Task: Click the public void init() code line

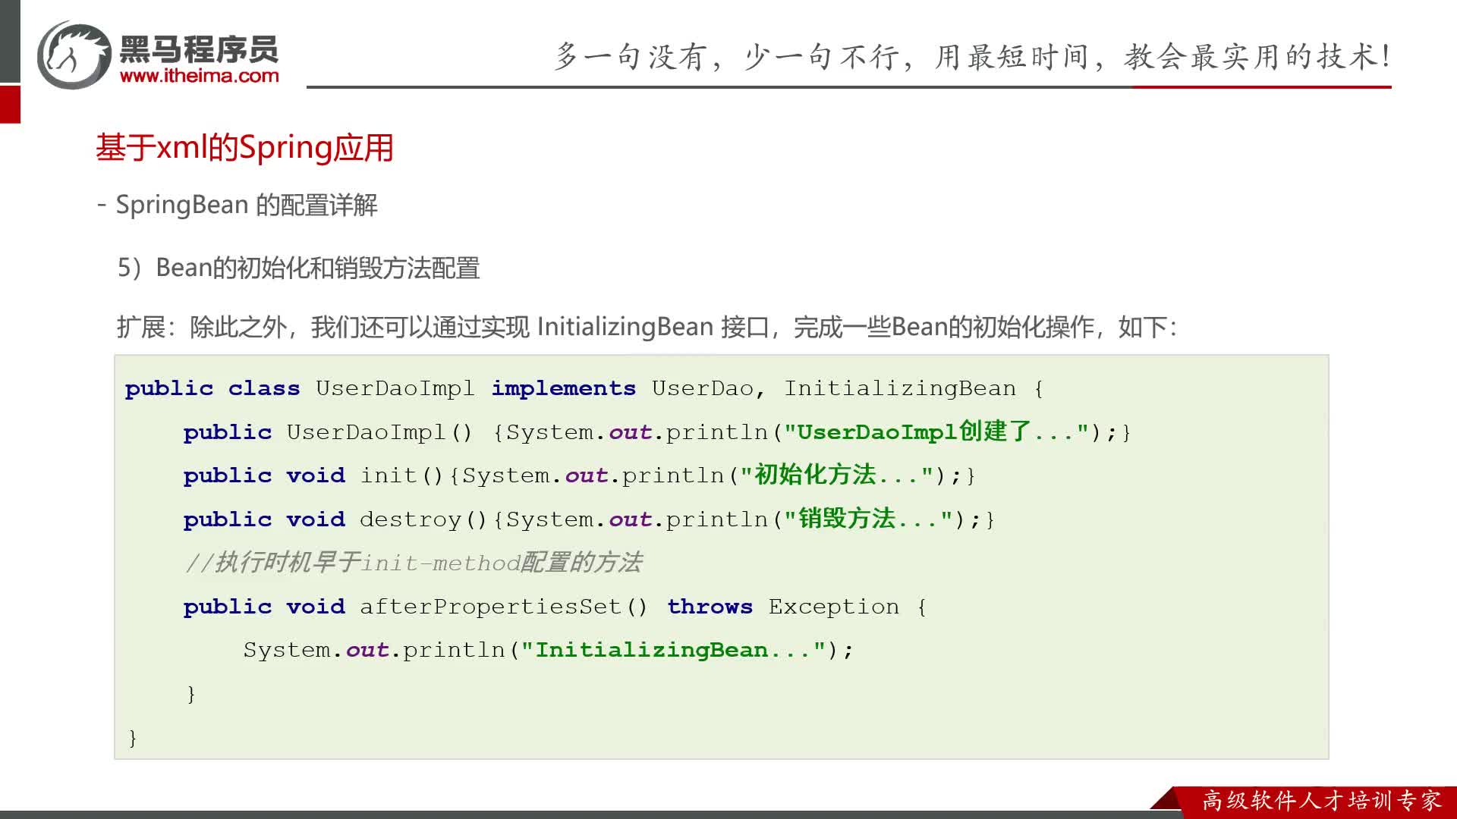Action: [579, 475]
